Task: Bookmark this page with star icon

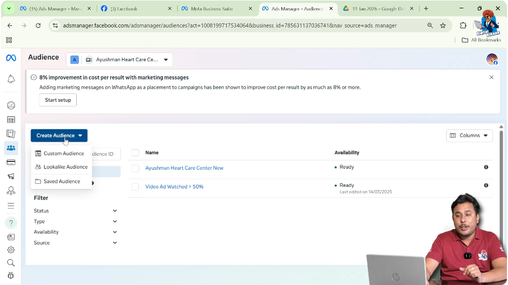Action: click(443, 25)
